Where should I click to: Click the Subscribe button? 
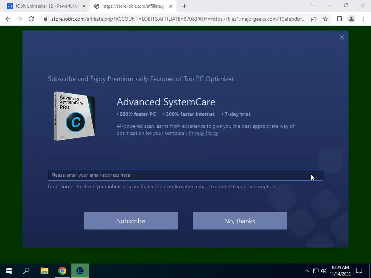[131, 221]
